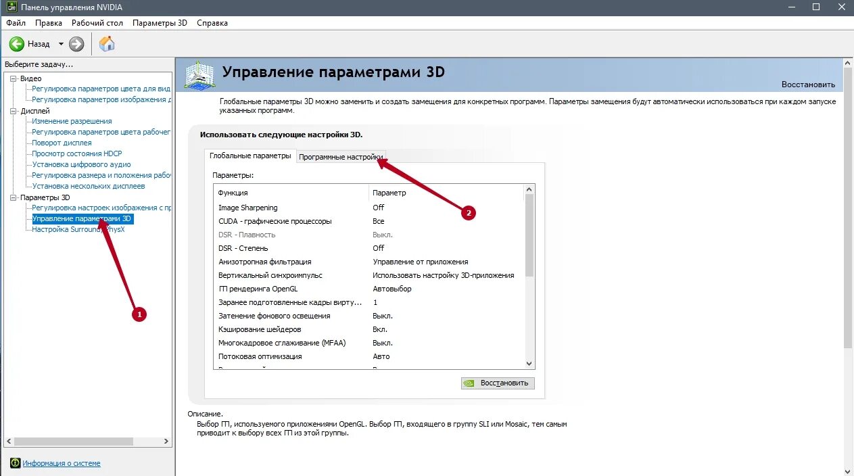Open Просмотр состояния HDCP

point(77,153)
